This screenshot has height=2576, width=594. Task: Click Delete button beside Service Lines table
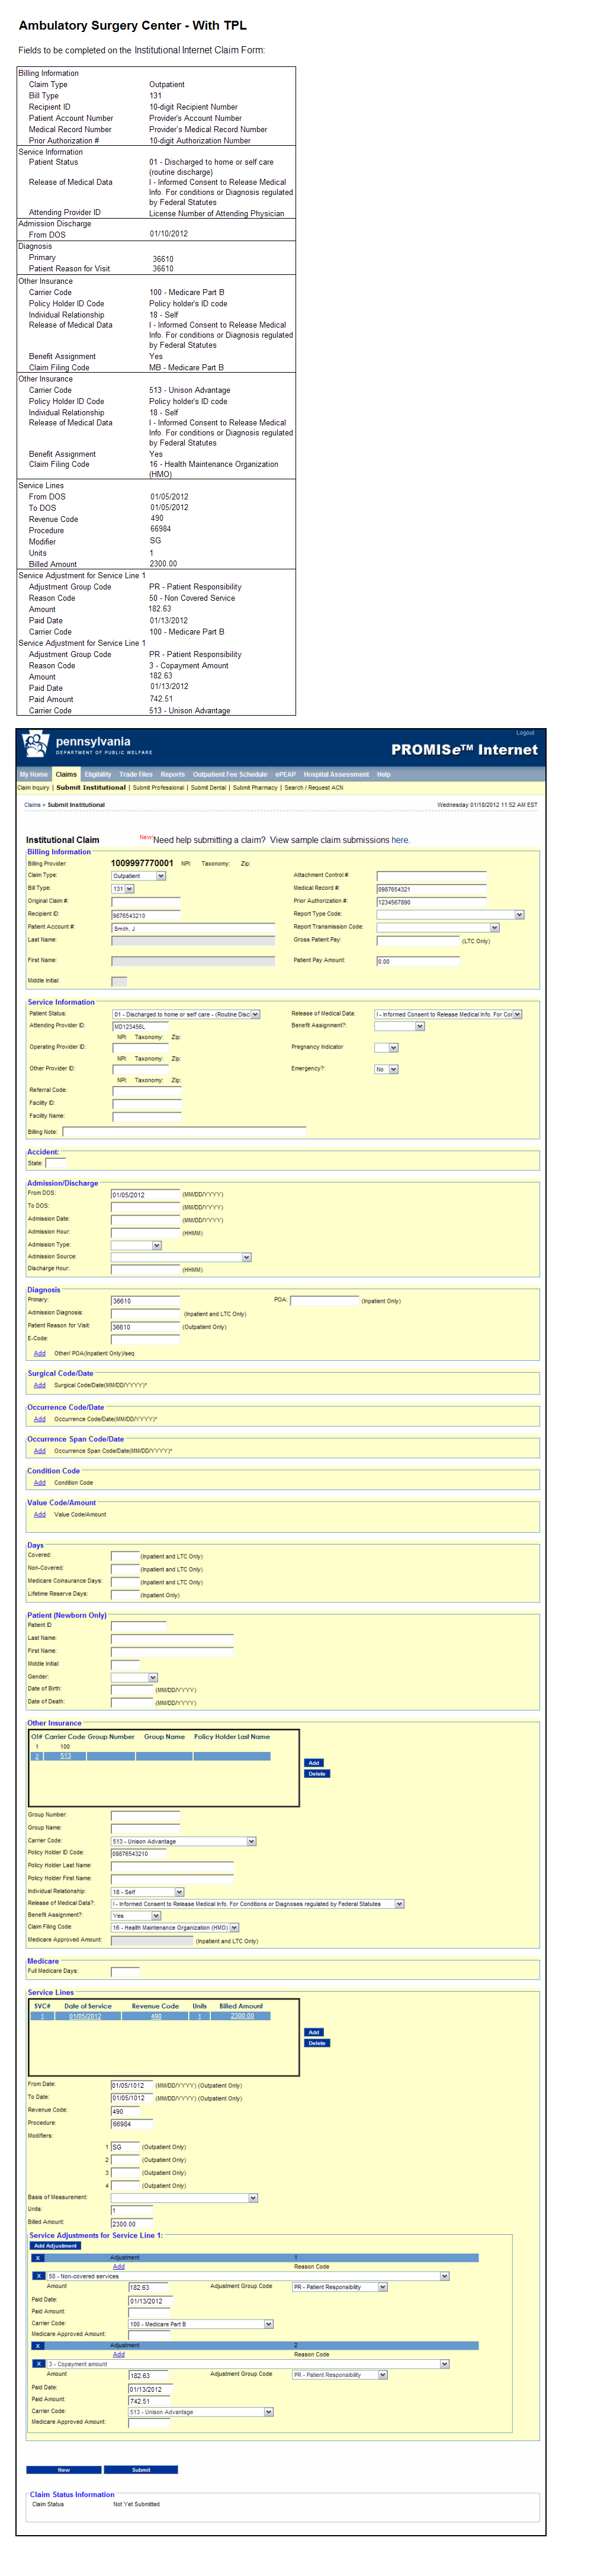tap(316, 2043)
